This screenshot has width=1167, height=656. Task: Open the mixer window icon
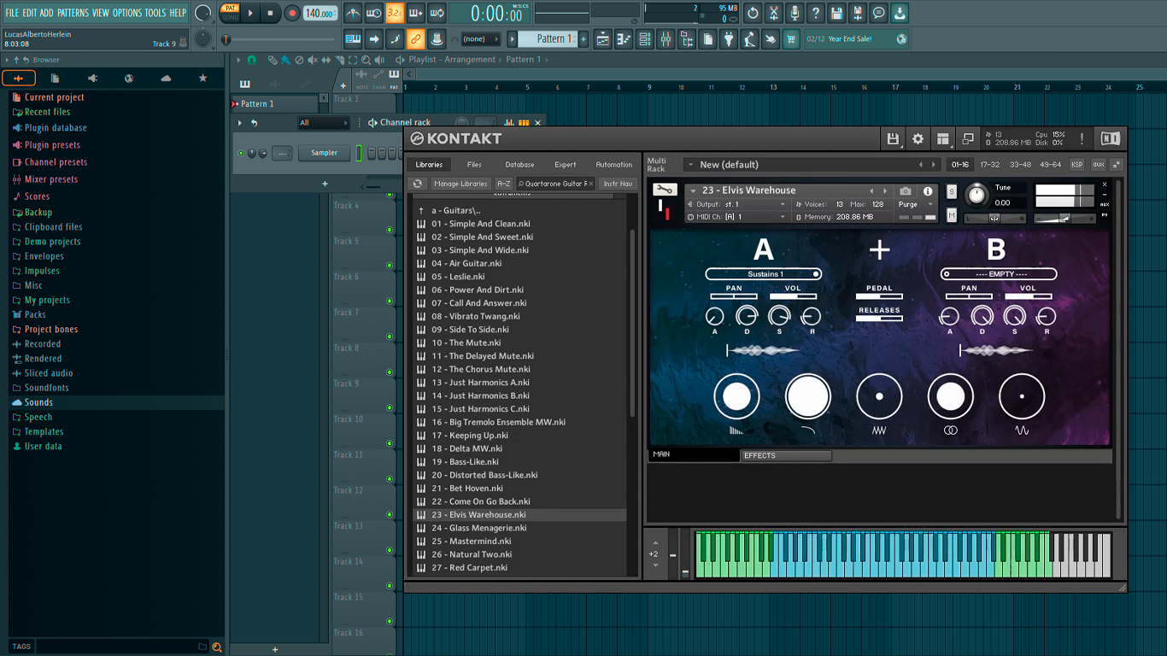click(666, 38)
